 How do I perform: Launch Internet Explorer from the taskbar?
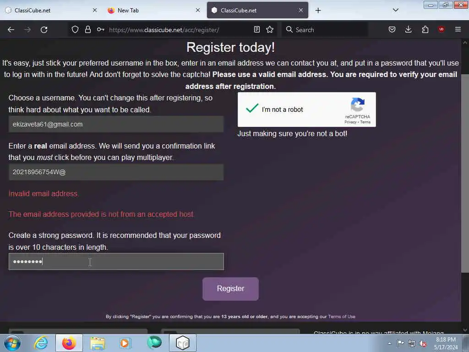pos(41,343)
